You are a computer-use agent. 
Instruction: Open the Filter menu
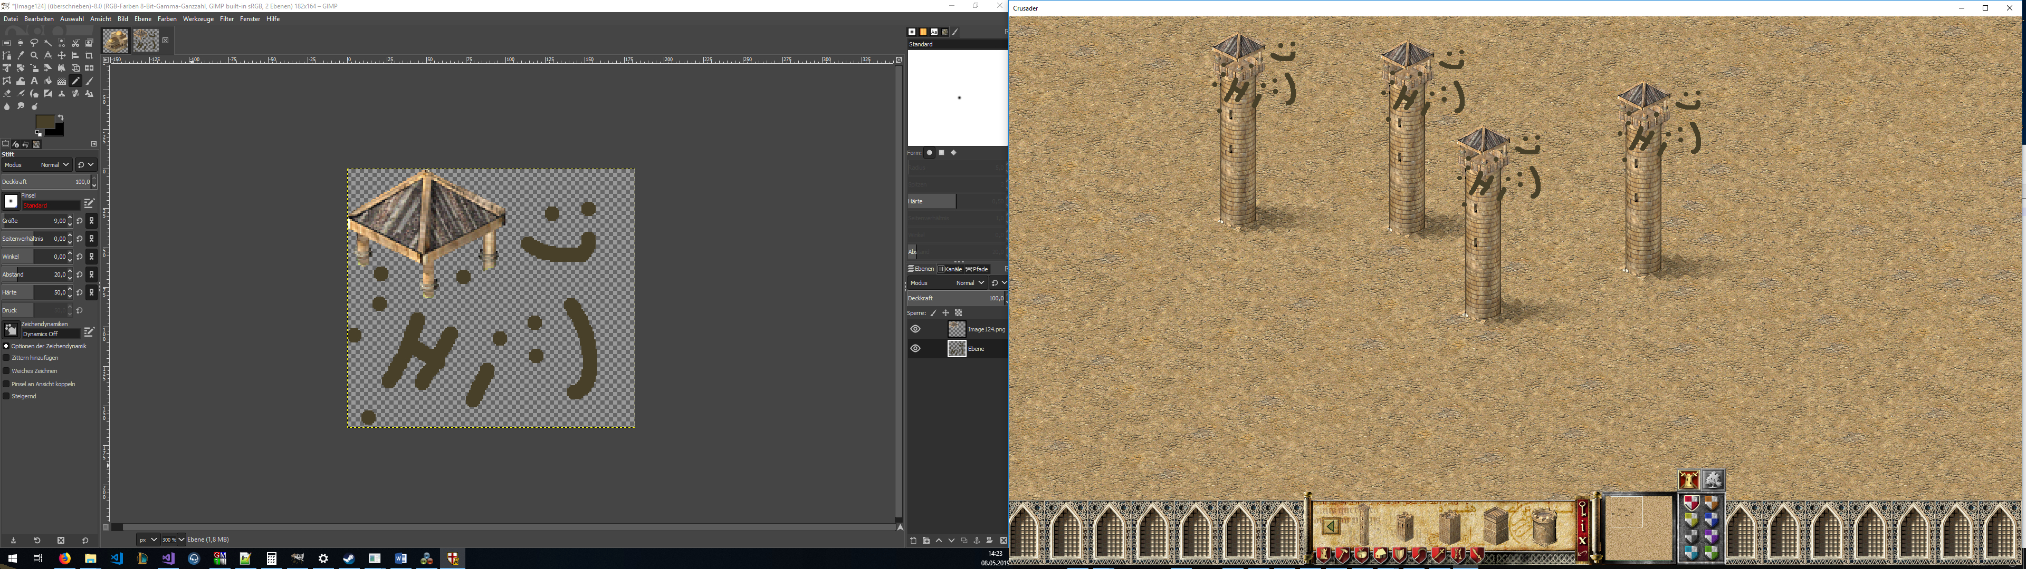[x=226, y=19]
